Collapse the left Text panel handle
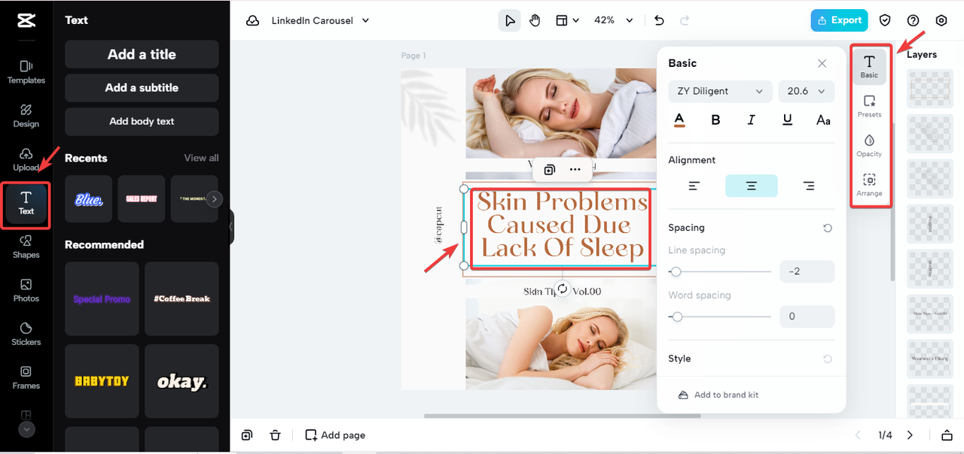 pyautogui.click(x=232, y=227)
